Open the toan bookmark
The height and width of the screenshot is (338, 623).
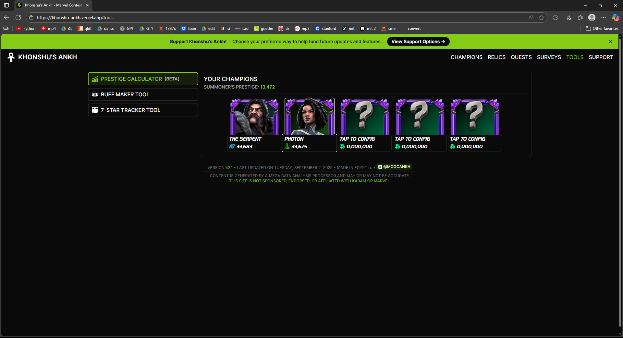[x=189, y=29]
